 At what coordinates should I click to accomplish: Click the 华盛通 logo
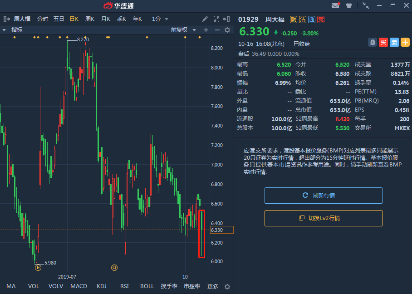pyautogui.click(x=118, y=5)
